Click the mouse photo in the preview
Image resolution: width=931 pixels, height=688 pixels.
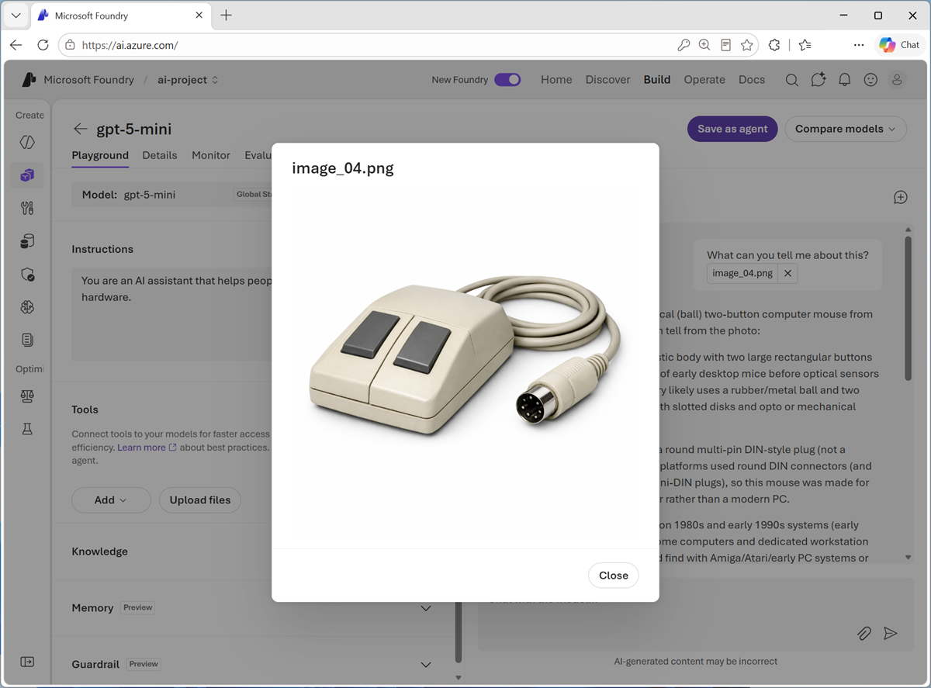click(465, 356)
